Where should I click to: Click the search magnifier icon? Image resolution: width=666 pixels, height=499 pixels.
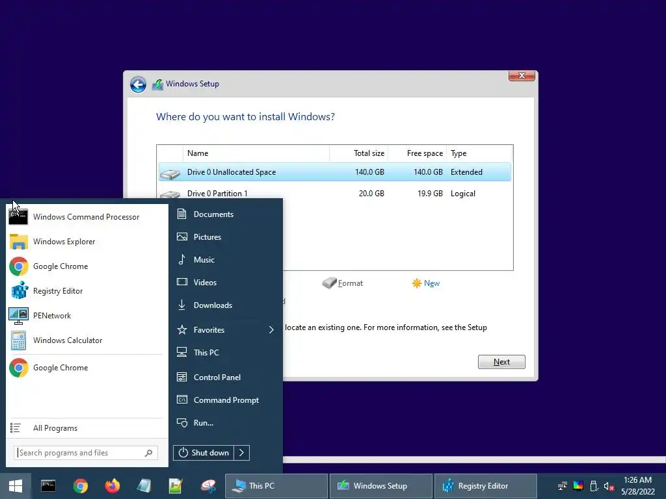pos(149,453)
